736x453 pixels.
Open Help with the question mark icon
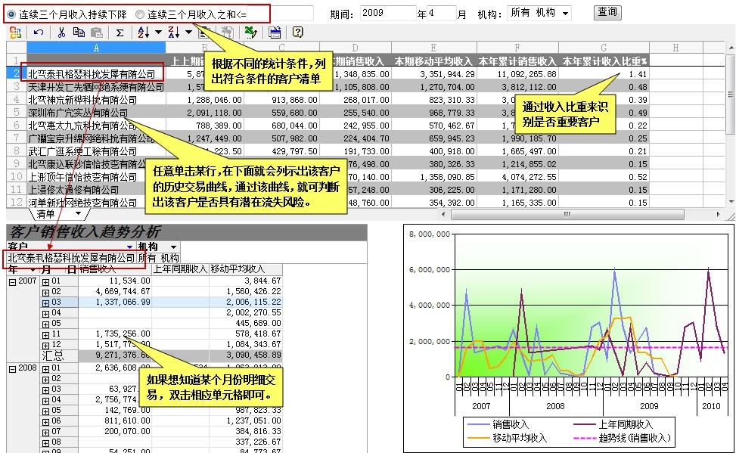[297, 33]
